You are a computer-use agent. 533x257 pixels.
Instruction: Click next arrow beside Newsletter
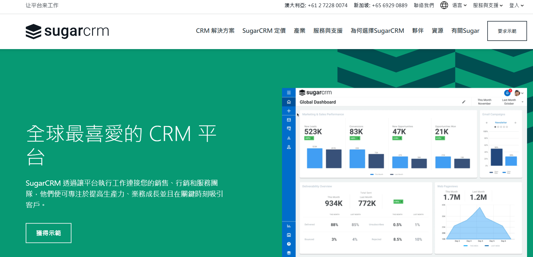(x=515, y=123)
